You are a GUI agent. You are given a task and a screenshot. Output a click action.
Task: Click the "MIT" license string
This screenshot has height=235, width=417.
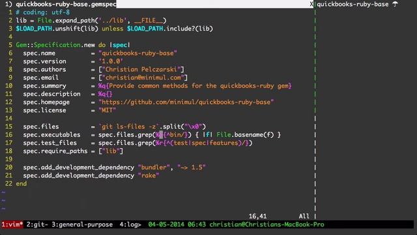[107, 110]
